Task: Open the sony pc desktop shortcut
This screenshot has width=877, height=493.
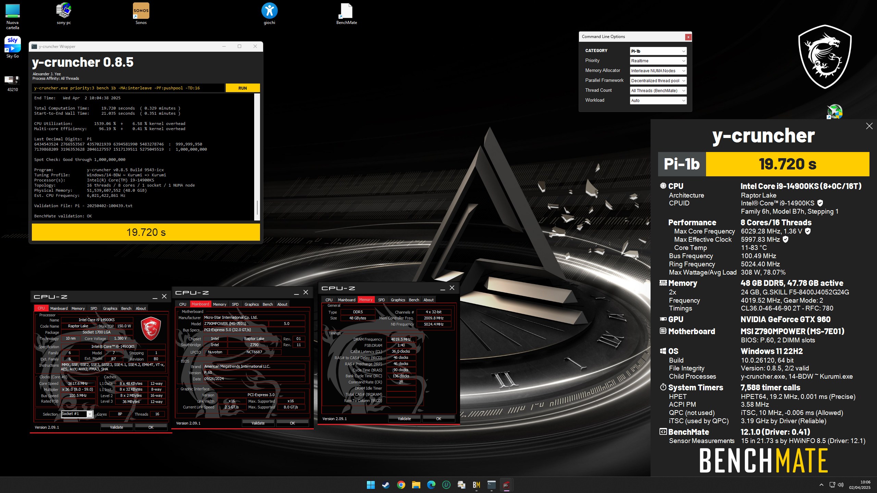Action: tap(64, 14)
